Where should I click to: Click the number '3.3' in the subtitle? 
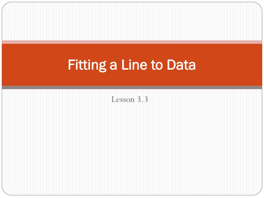pyautogui.click(x=142, y=99)
